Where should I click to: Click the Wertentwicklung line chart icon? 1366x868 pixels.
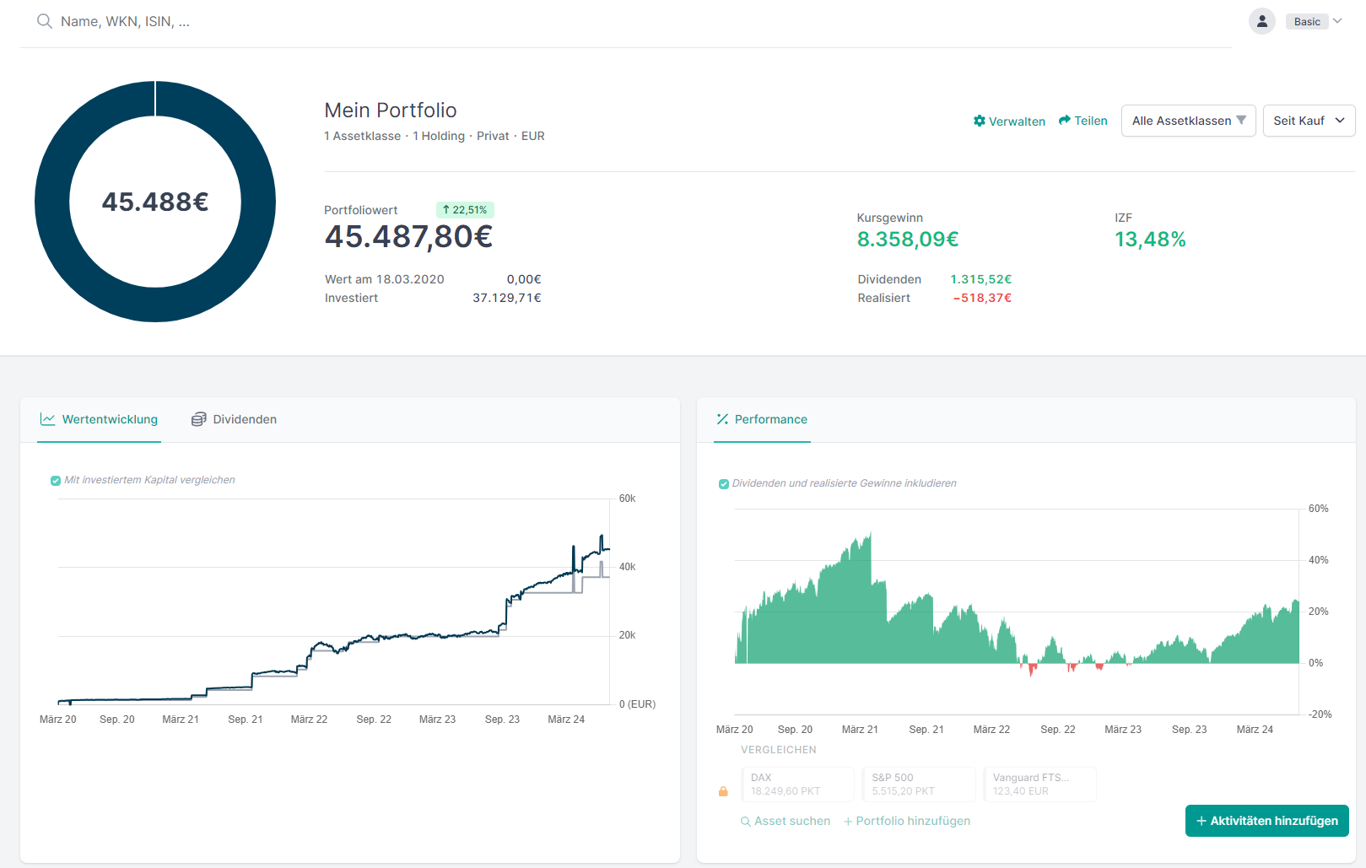[x=48, y=419]
